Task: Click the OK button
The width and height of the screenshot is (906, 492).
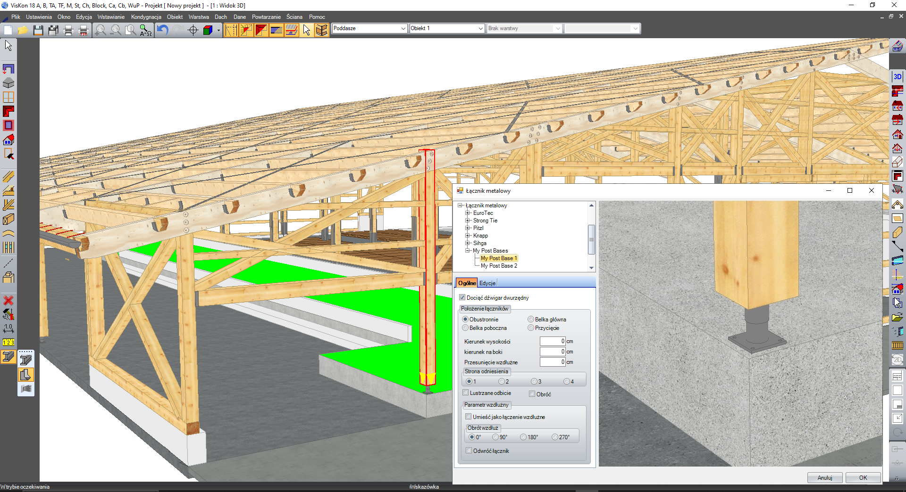Action: pyautogui.click(x=863, y=477)
